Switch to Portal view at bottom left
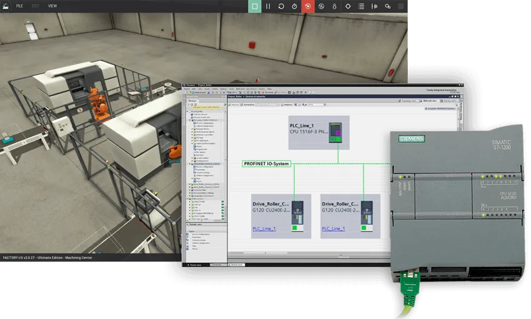The width and height of the screenshot is (531, 319). coord(195,265)
